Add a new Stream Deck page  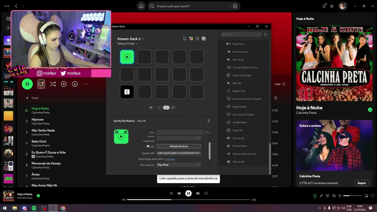pos(173,107)
